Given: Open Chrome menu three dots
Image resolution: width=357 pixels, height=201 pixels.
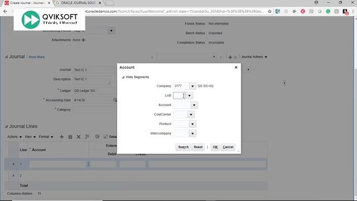Looking at the screenshot, I should click(353, 11).
